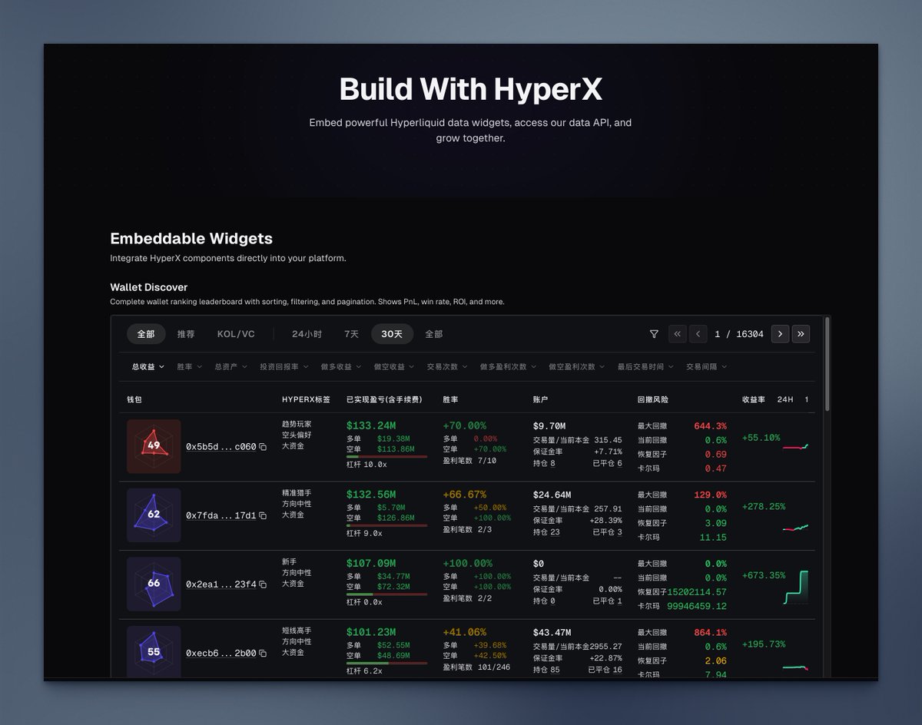
Task: Select the 24H header beside 收益率
Action: pos(785,400)
